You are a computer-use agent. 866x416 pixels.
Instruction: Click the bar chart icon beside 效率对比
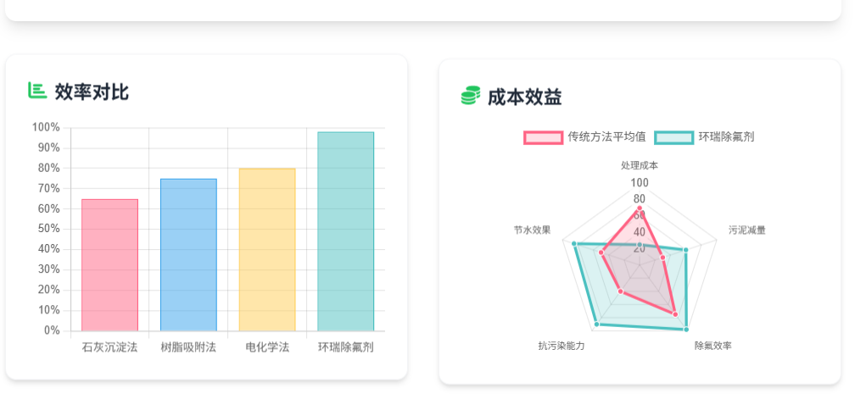click(36, 91)
